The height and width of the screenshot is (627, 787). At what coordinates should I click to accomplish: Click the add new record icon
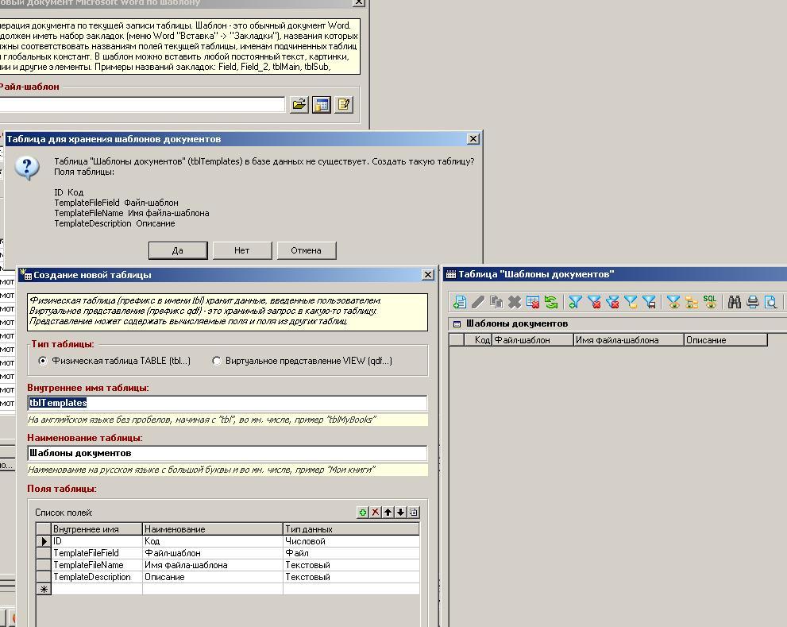459,302
